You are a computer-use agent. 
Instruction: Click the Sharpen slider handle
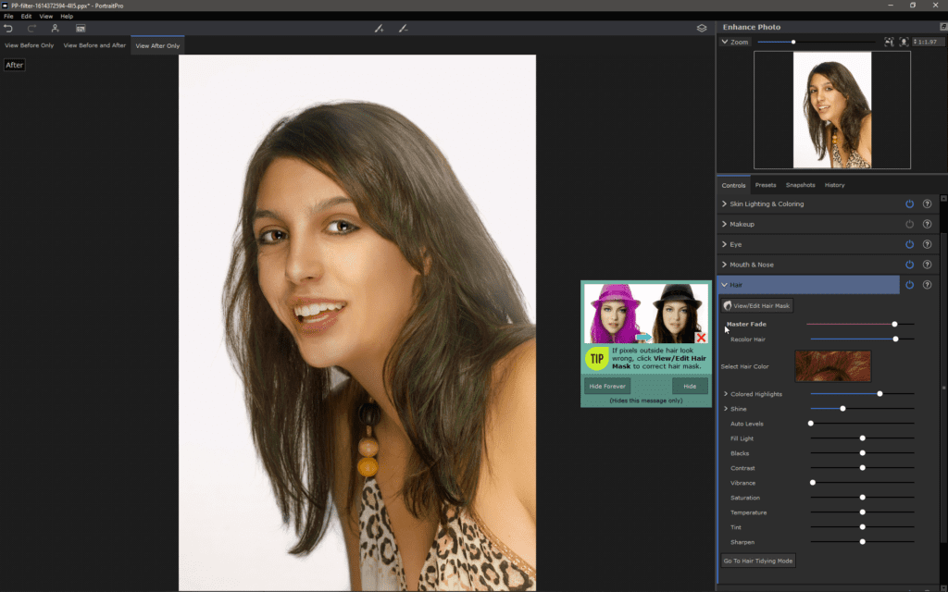862,542
